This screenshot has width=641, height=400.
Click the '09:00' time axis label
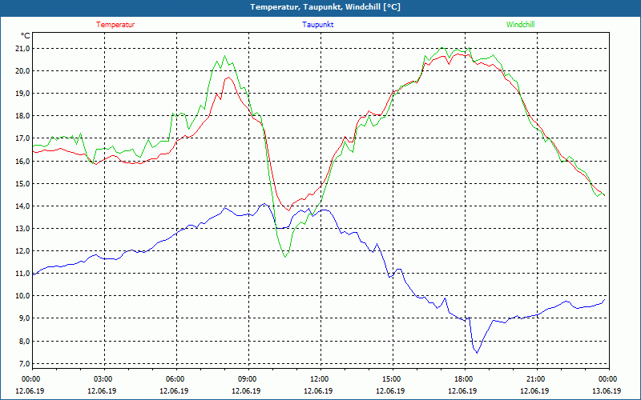[x=247, y=379]
